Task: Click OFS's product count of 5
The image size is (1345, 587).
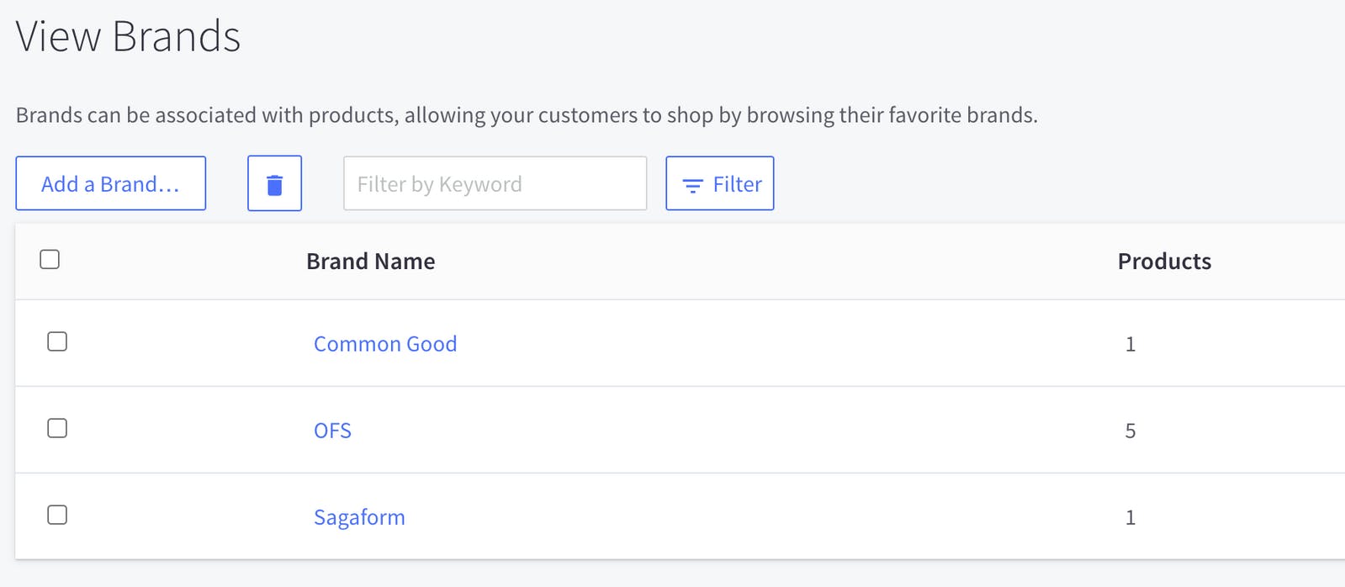Action: (1131, 431)
